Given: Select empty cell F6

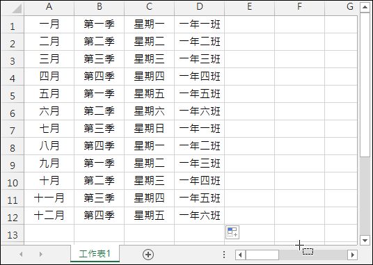Looking at the screenshot, I should [x=299, y=111].
